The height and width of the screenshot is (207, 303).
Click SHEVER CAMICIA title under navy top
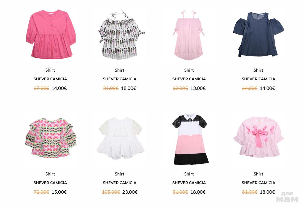point(258,79)
